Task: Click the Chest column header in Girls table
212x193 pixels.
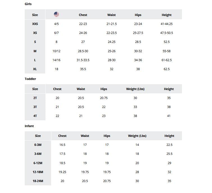Action: [83, 15]
